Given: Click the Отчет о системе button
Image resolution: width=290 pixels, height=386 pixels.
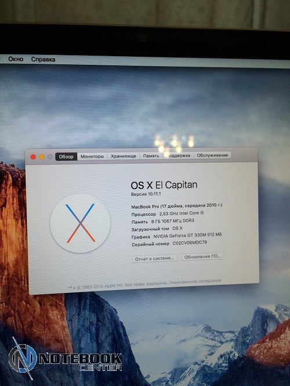Looking at the screenshot, I should [154, 258].
